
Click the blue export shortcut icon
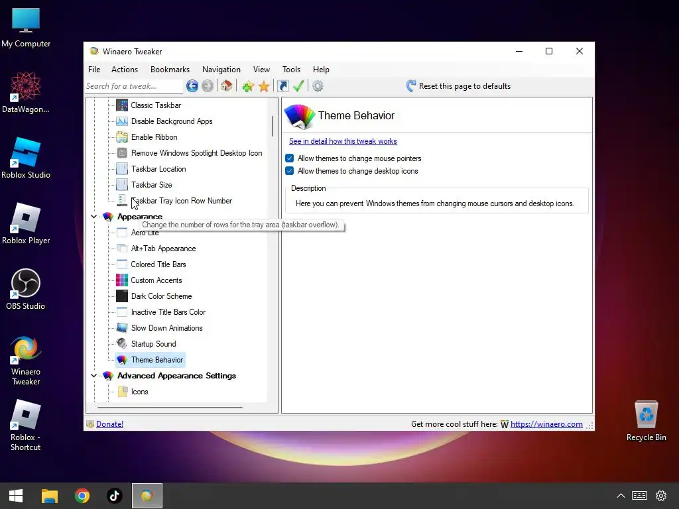coord(282,86)
